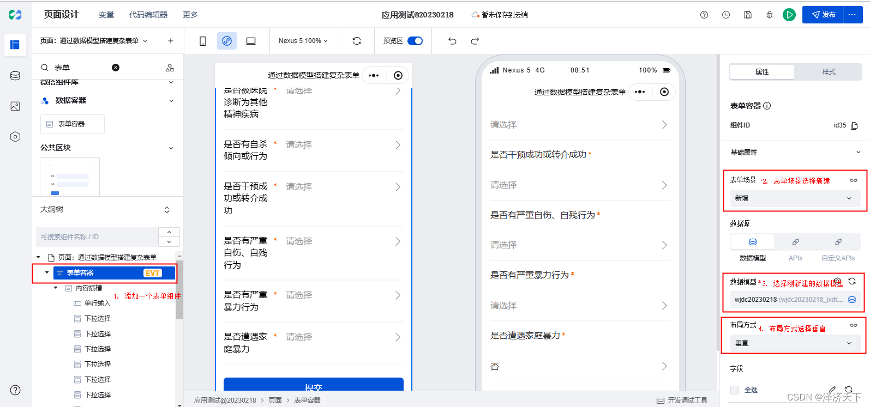Clear the component search text
Image resolution: width=870 pixels, height=407 pixels.
point(116,68)
